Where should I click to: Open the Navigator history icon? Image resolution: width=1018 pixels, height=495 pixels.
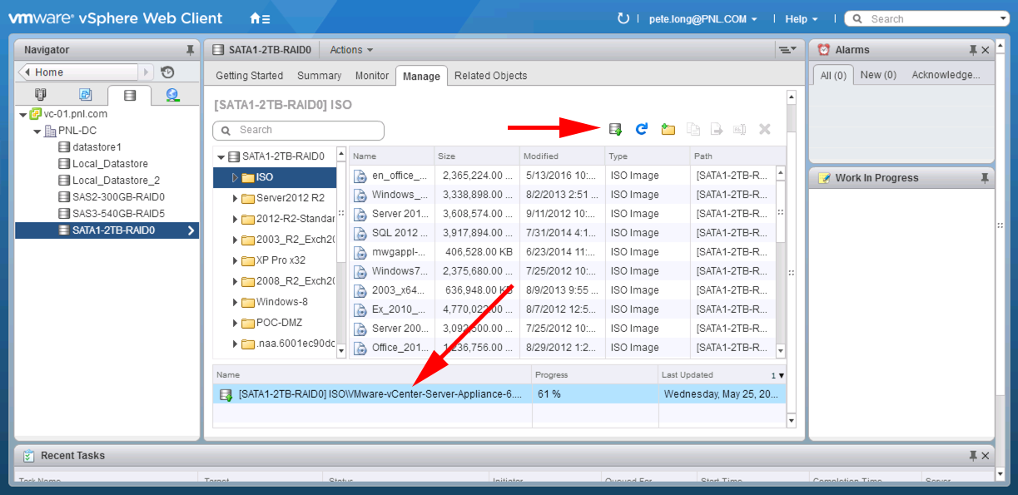tap(167, 72)
